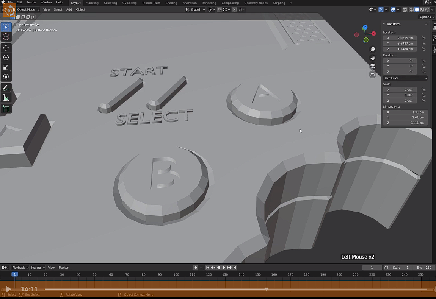Open the viewport Object menu

pyautogui.click(x=81, y=9)
